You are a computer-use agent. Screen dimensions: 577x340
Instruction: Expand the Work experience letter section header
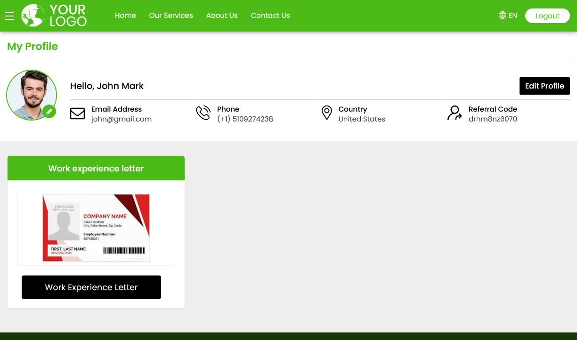point(96,168)
